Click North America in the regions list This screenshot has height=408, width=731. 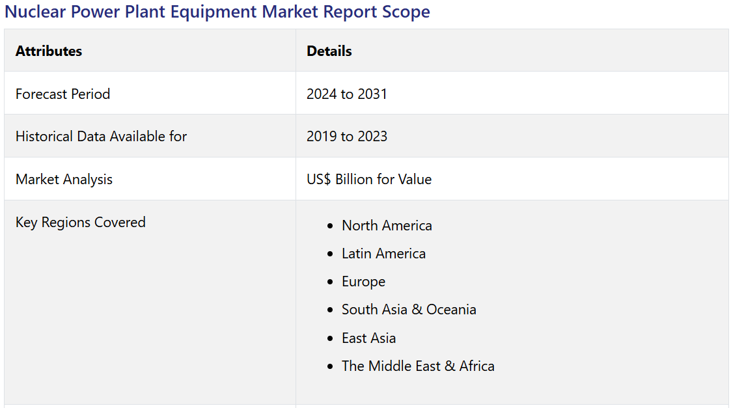(x=387, y=226)
